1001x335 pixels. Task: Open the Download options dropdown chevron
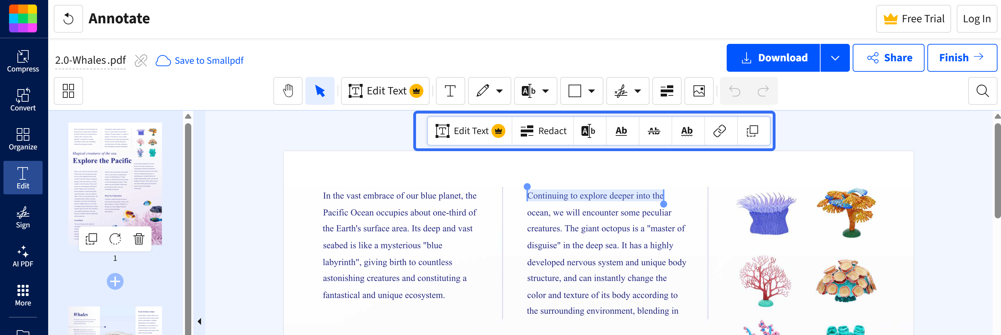(835, 58)
